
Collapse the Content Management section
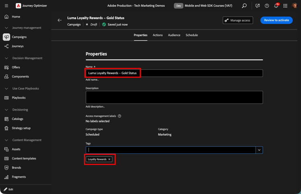click(6, 140)
